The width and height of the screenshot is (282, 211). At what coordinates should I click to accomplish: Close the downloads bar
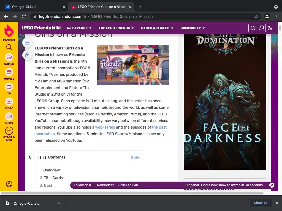pos(277,203)
